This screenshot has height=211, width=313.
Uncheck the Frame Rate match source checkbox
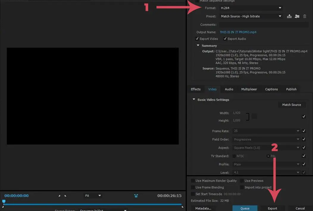304,131
